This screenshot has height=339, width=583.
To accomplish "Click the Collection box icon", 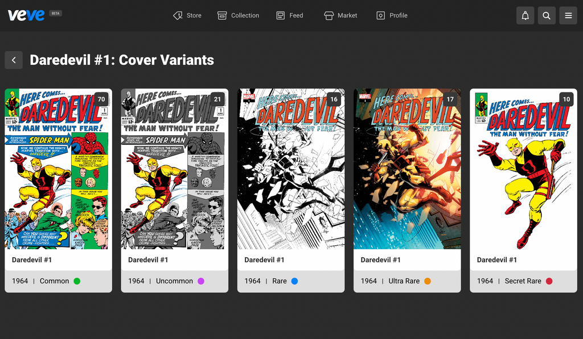I will [x=222, y=15].
